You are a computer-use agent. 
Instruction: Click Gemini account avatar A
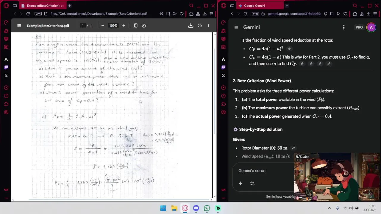[x=371, y=27]
